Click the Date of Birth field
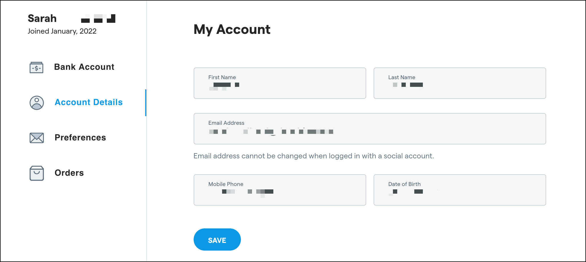This screenshot has width=586, height=262. 460,190
